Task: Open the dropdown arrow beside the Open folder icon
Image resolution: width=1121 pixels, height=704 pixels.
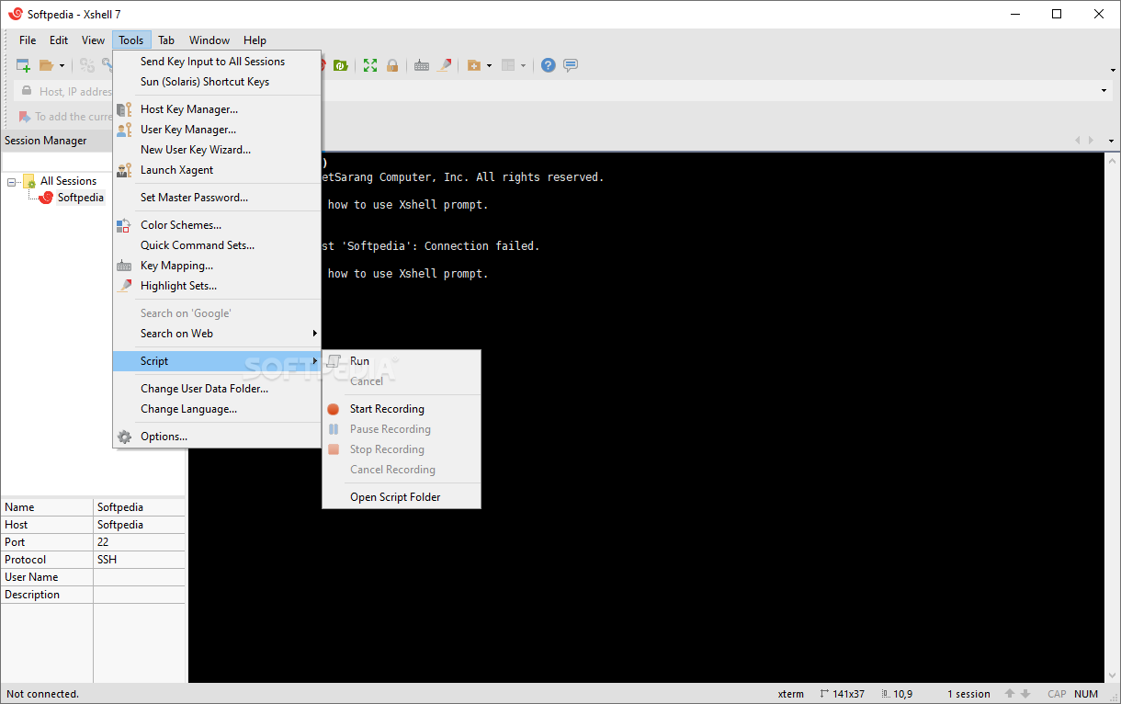Action: 62,65
